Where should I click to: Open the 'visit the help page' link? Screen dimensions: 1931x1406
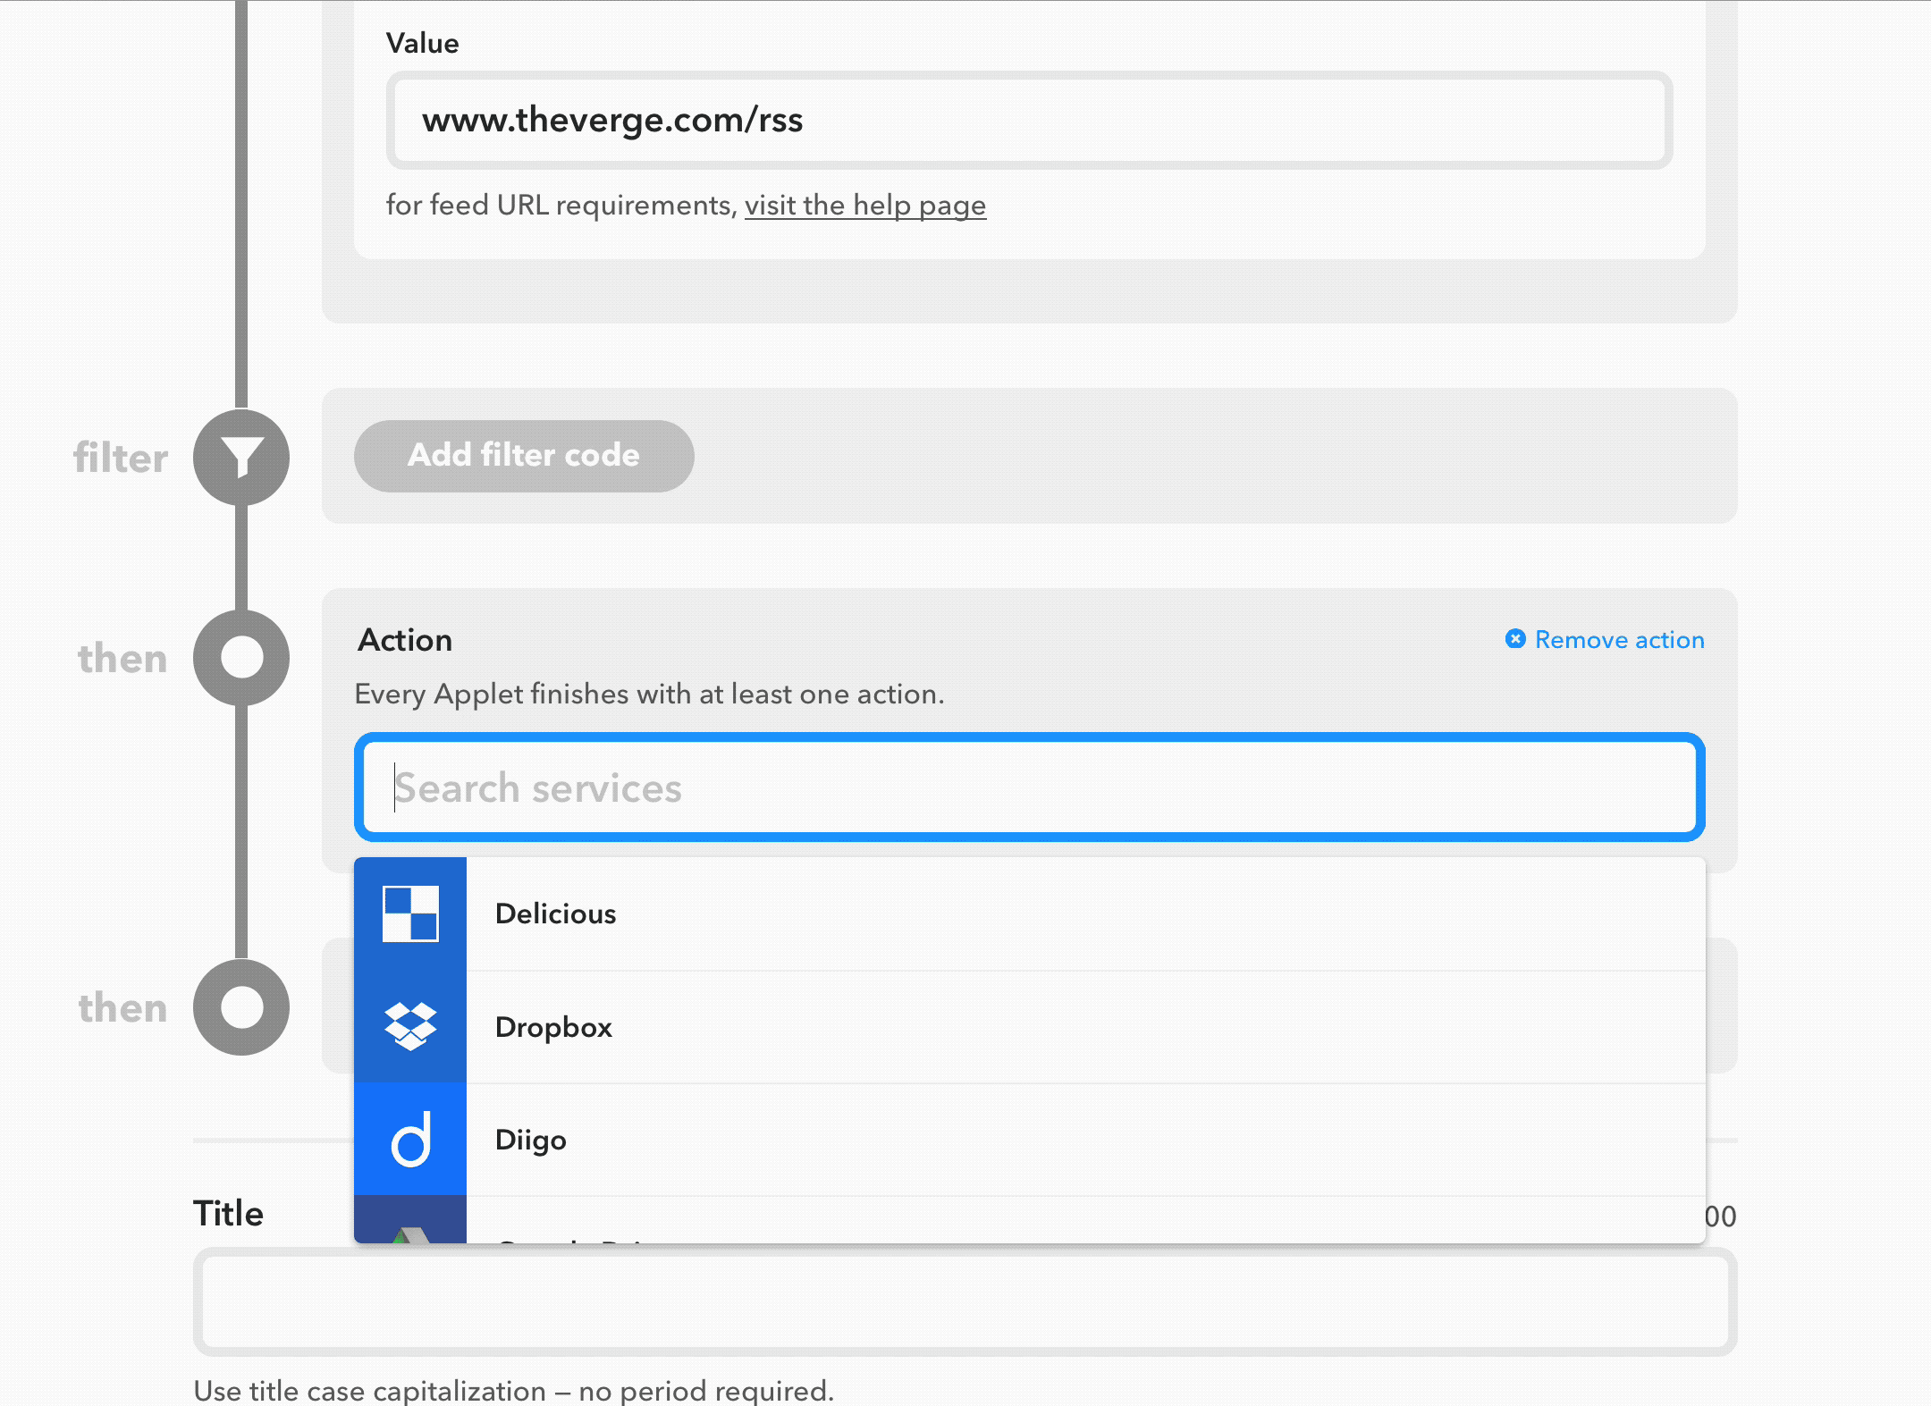[865, 206]
